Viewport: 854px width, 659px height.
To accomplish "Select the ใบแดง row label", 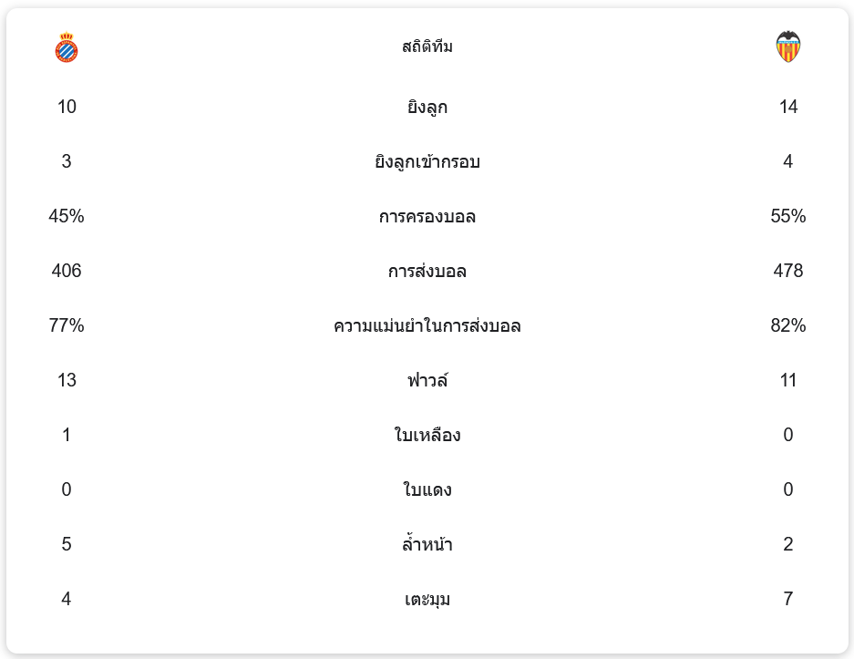I will click(x=427, y=490).
